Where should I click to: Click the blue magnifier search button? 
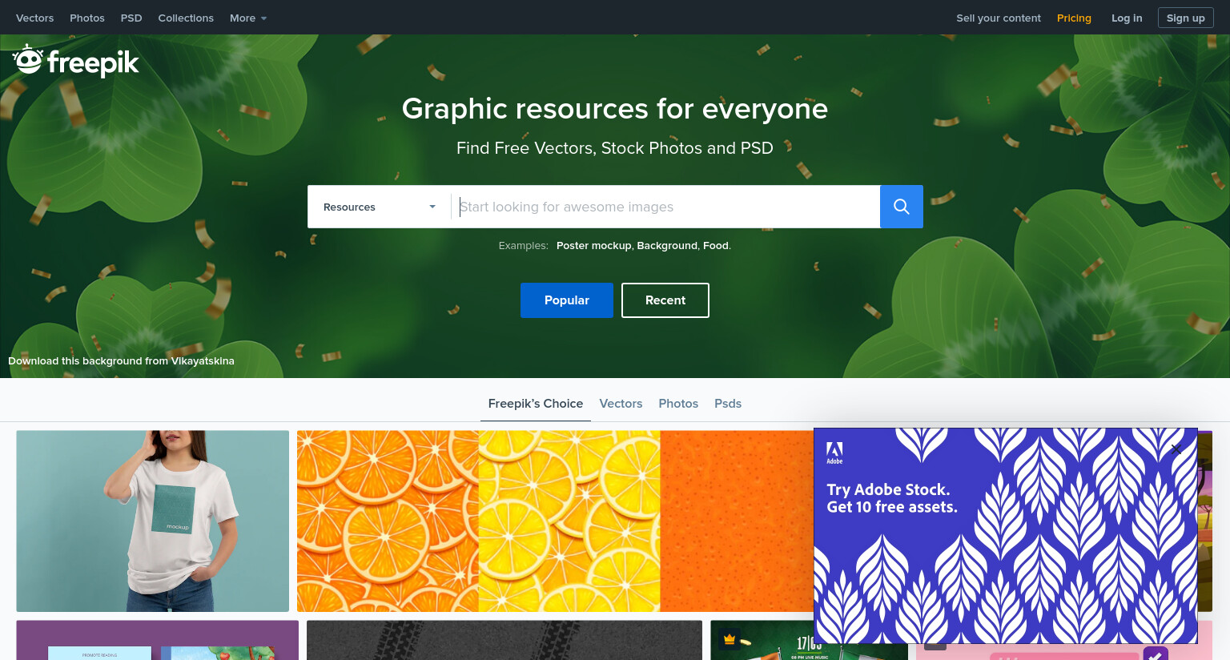[x=901, y=207]
